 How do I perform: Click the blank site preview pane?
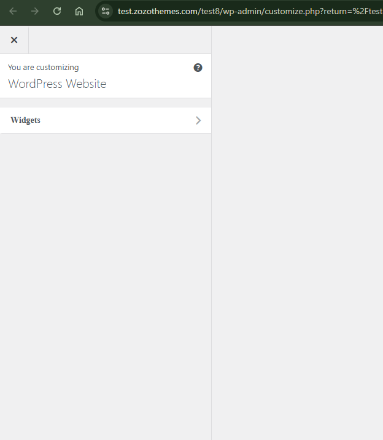tap(297, 233)
